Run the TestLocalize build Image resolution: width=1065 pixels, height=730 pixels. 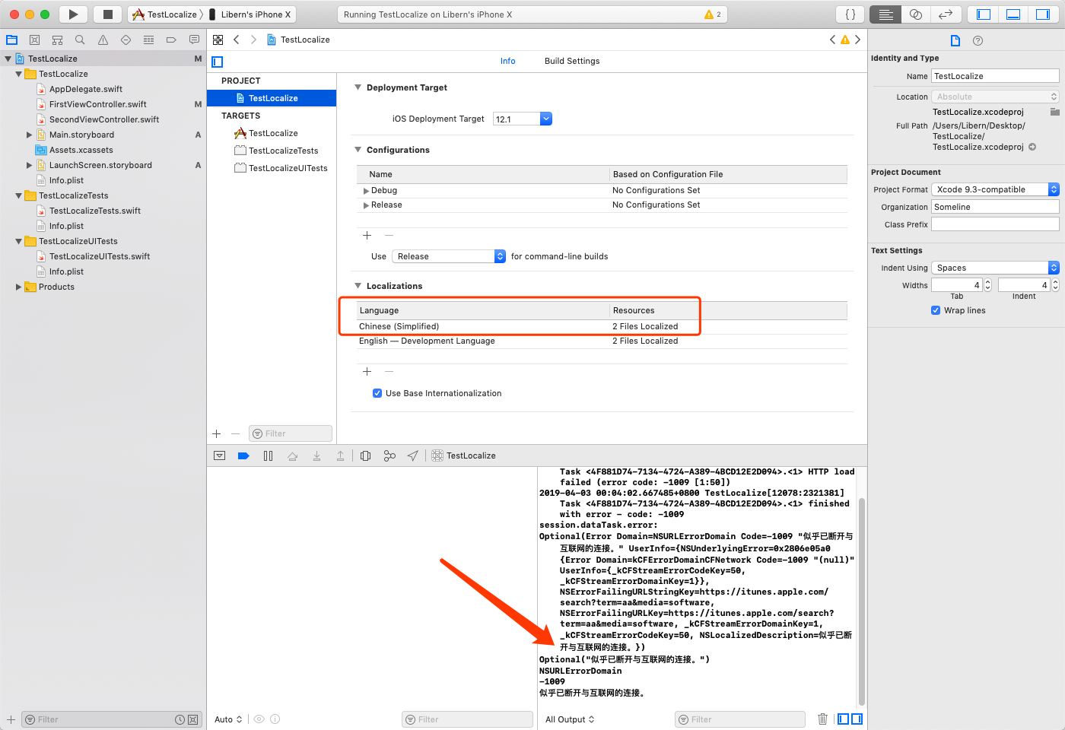click(x=73, y=14)
